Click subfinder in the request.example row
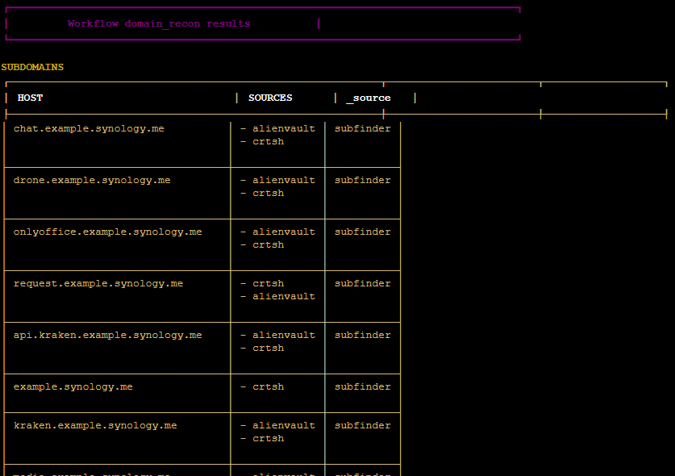The height and width of the screenshot is (476, 675). coord(362,283)
